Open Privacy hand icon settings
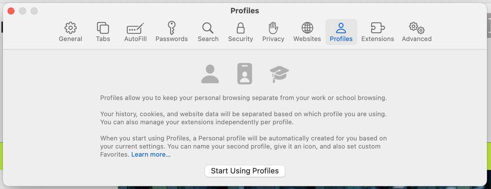 pos(273,32)
